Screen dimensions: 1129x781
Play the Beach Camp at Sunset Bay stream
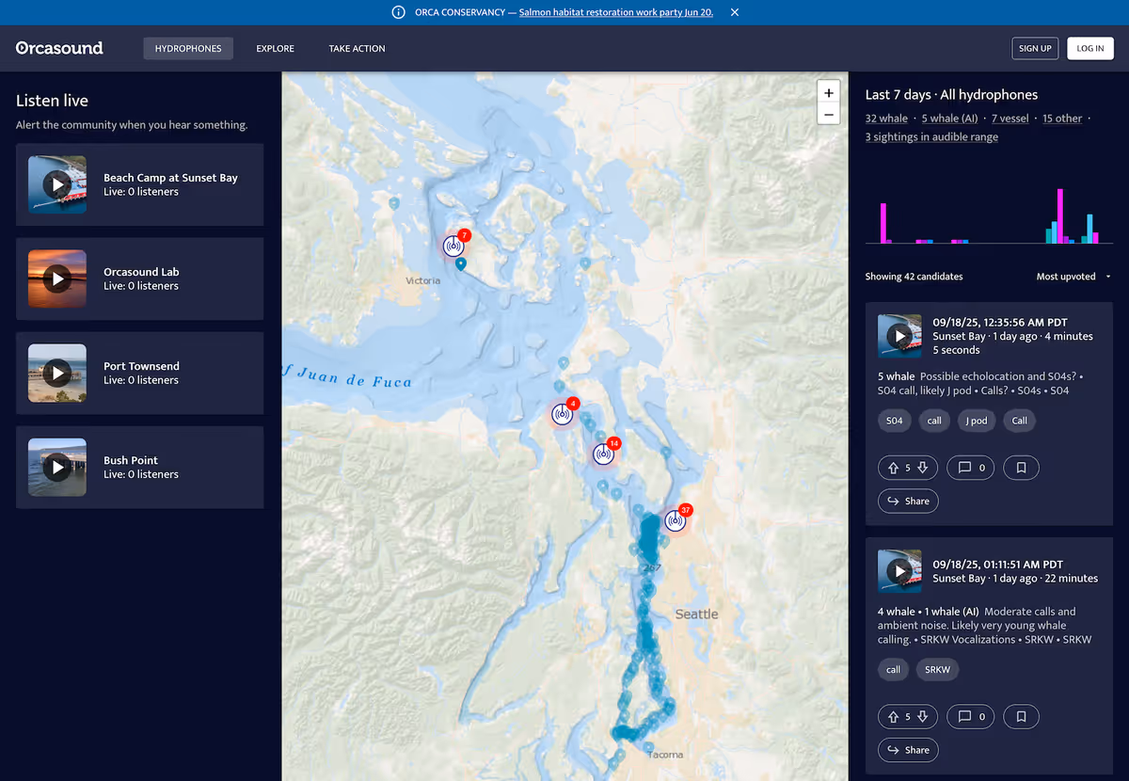pos(57,184)
